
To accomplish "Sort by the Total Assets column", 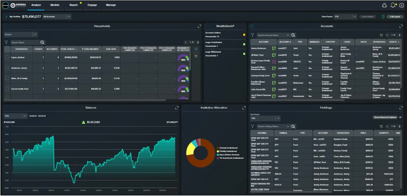I will coord(69,49).
